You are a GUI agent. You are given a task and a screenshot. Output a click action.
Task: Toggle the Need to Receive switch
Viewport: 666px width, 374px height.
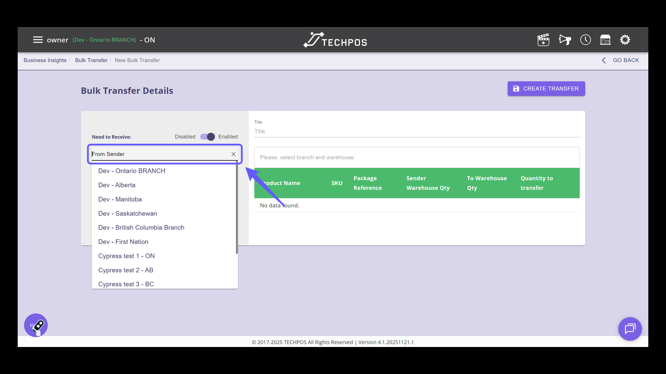pyautogui.click(x=207, y=137)
